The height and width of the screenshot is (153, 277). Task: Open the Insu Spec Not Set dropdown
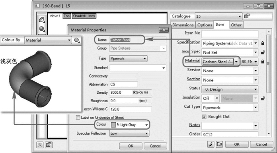point(230,52)
